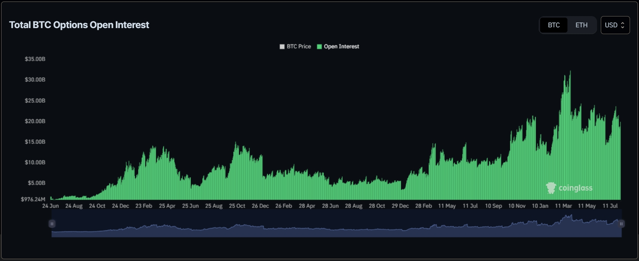The width and height of the screenshot is (639, 261).
Task: Click the green Open Interest legend swatch
Action: (319, 47)
